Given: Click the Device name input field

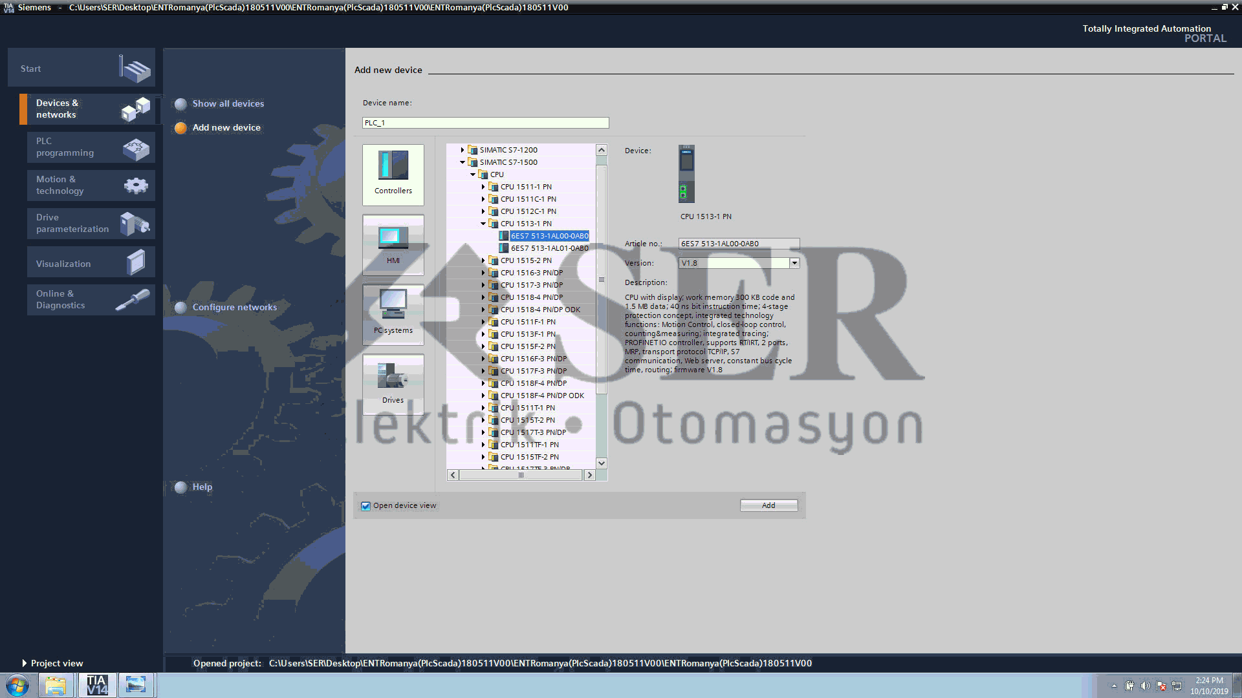Looking at the screenshot, I should (486, 123).
